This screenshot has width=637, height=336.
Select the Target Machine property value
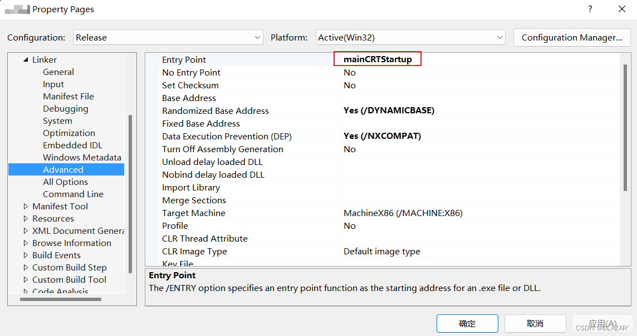(403, 213)
